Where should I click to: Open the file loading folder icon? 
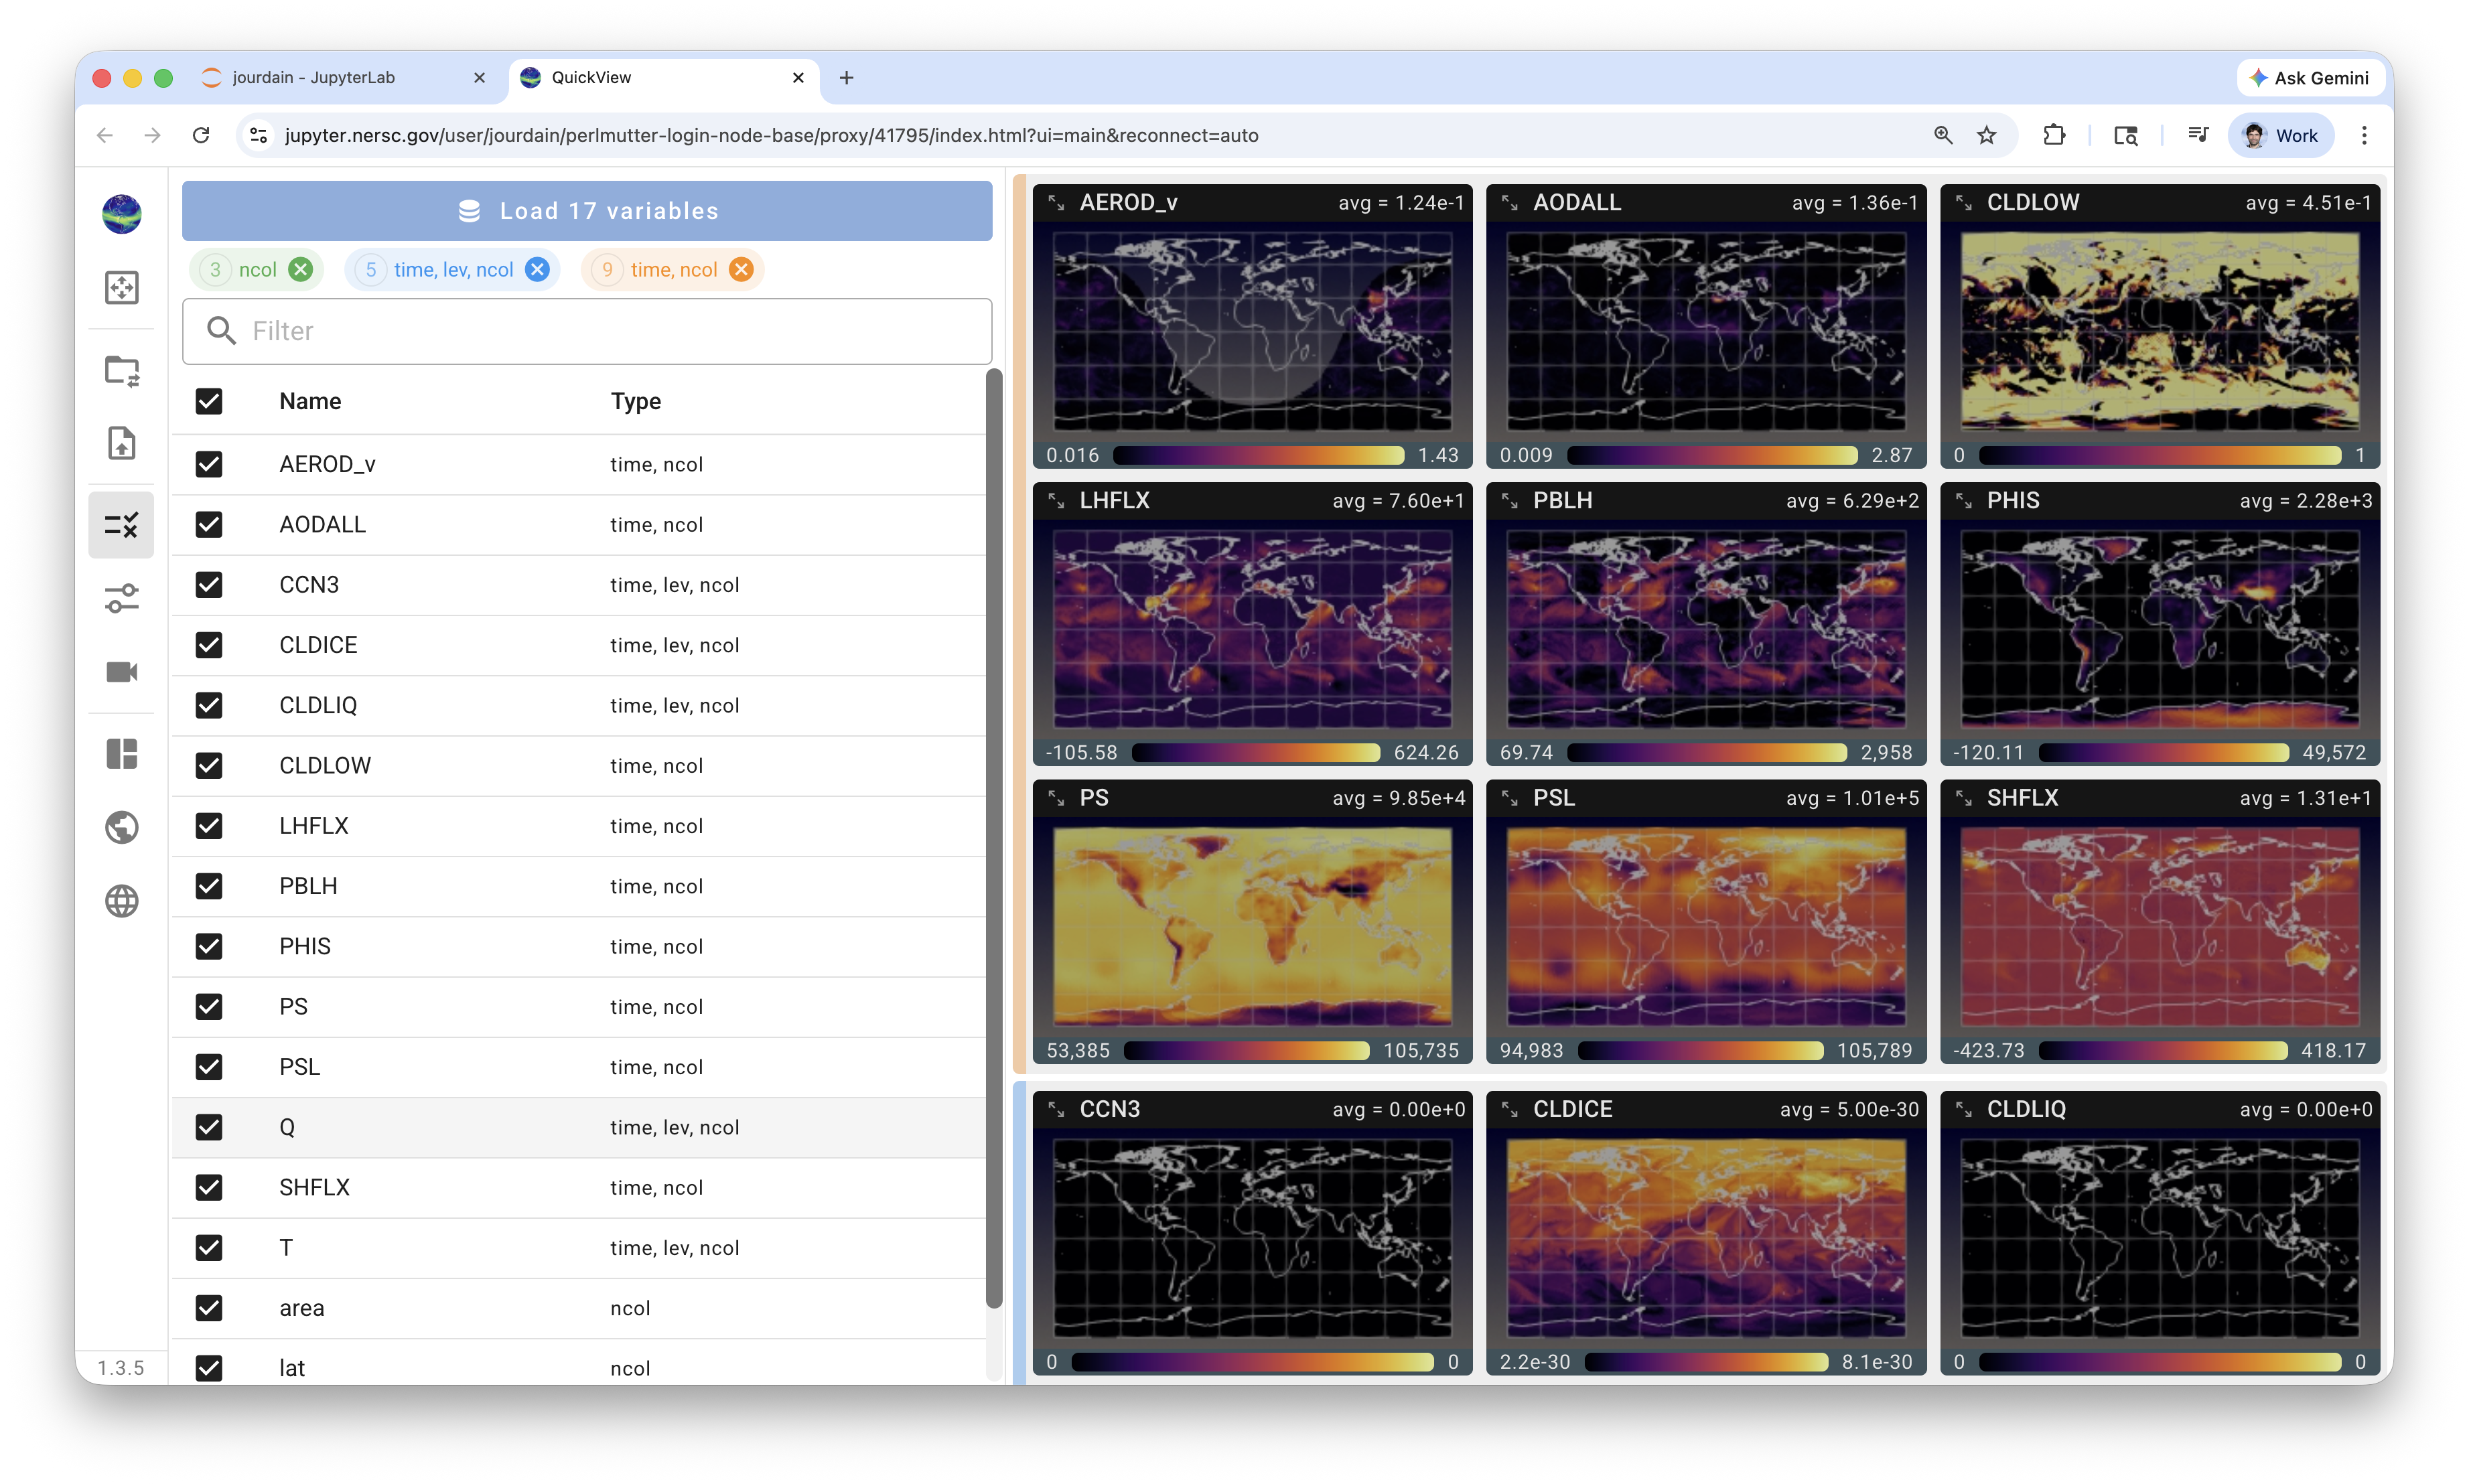click(121, 371)
